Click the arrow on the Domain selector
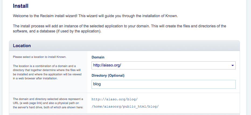The width and height of the screenshot is (251, 115). [232, 65]
